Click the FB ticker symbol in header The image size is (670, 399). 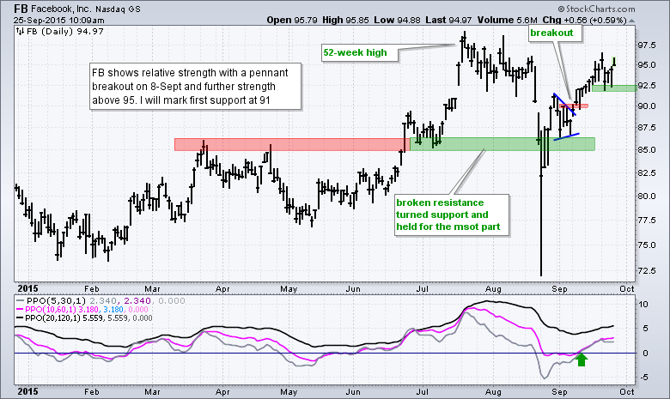(x=21, y=9)
